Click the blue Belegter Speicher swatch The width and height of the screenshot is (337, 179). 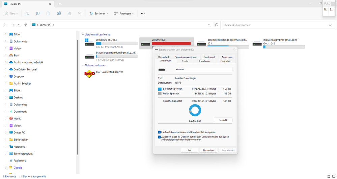coord(160,89)
